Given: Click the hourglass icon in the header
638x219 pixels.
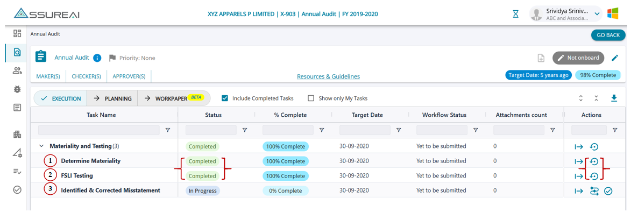Looking at the screenshot, I should click(x=515, y=14).
